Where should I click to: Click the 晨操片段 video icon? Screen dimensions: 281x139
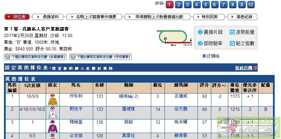click(x=200, y=32)
